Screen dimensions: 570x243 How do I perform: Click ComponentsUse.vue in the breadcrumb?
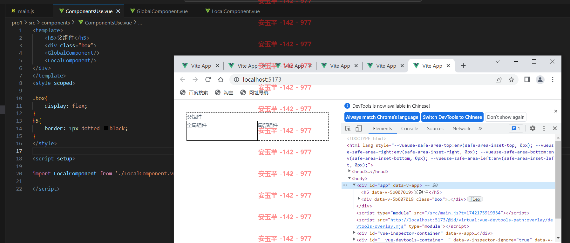[108, 23]
